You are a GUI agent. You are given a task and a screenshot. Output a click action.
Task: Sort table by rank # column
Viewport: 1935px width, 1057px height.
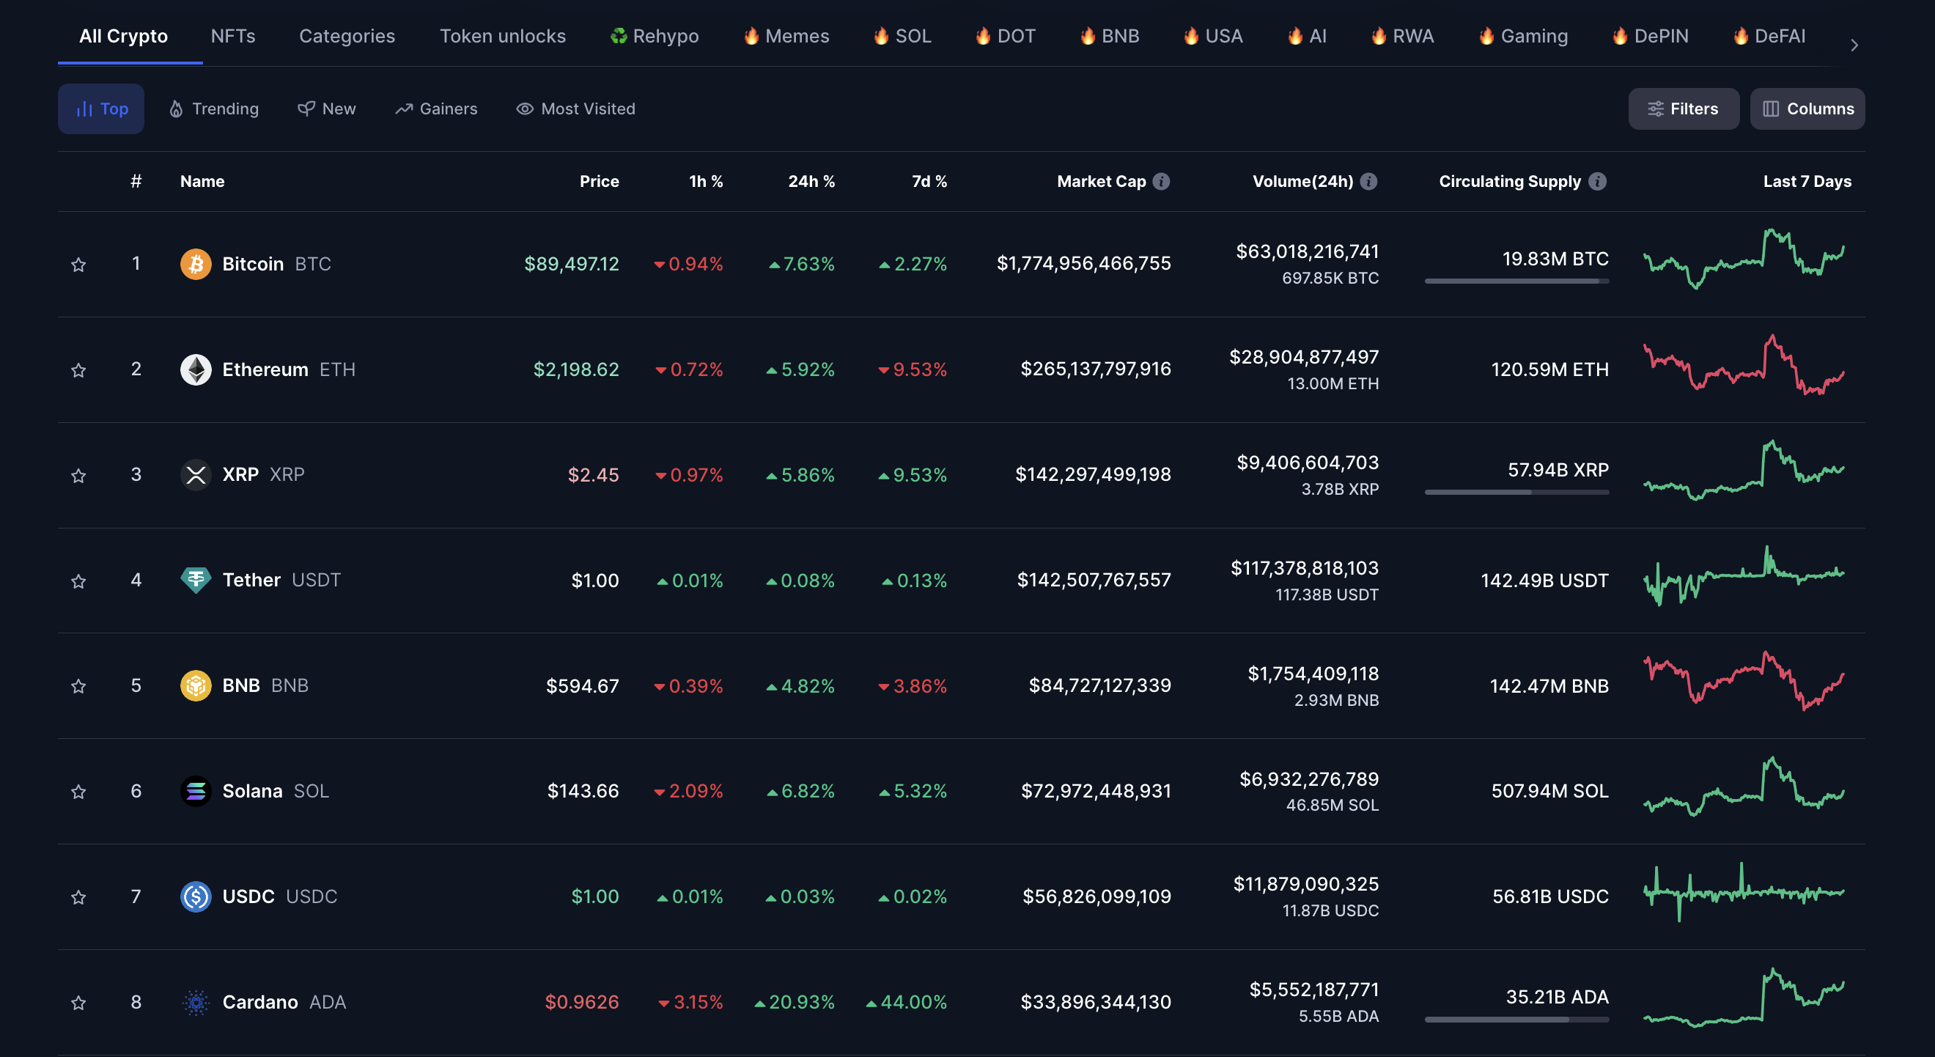136,181
